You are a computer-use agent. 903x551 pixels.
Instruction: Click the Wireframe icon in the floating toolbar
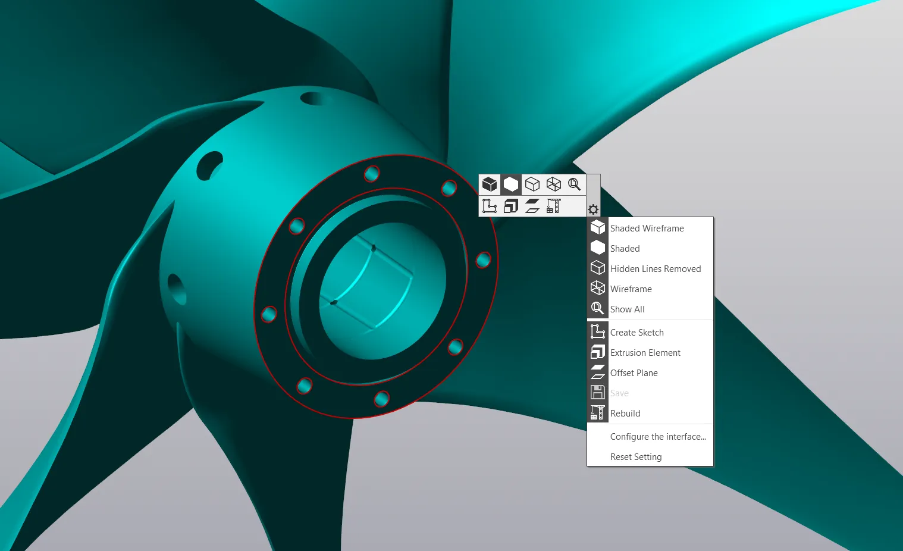tap(554, 184)
